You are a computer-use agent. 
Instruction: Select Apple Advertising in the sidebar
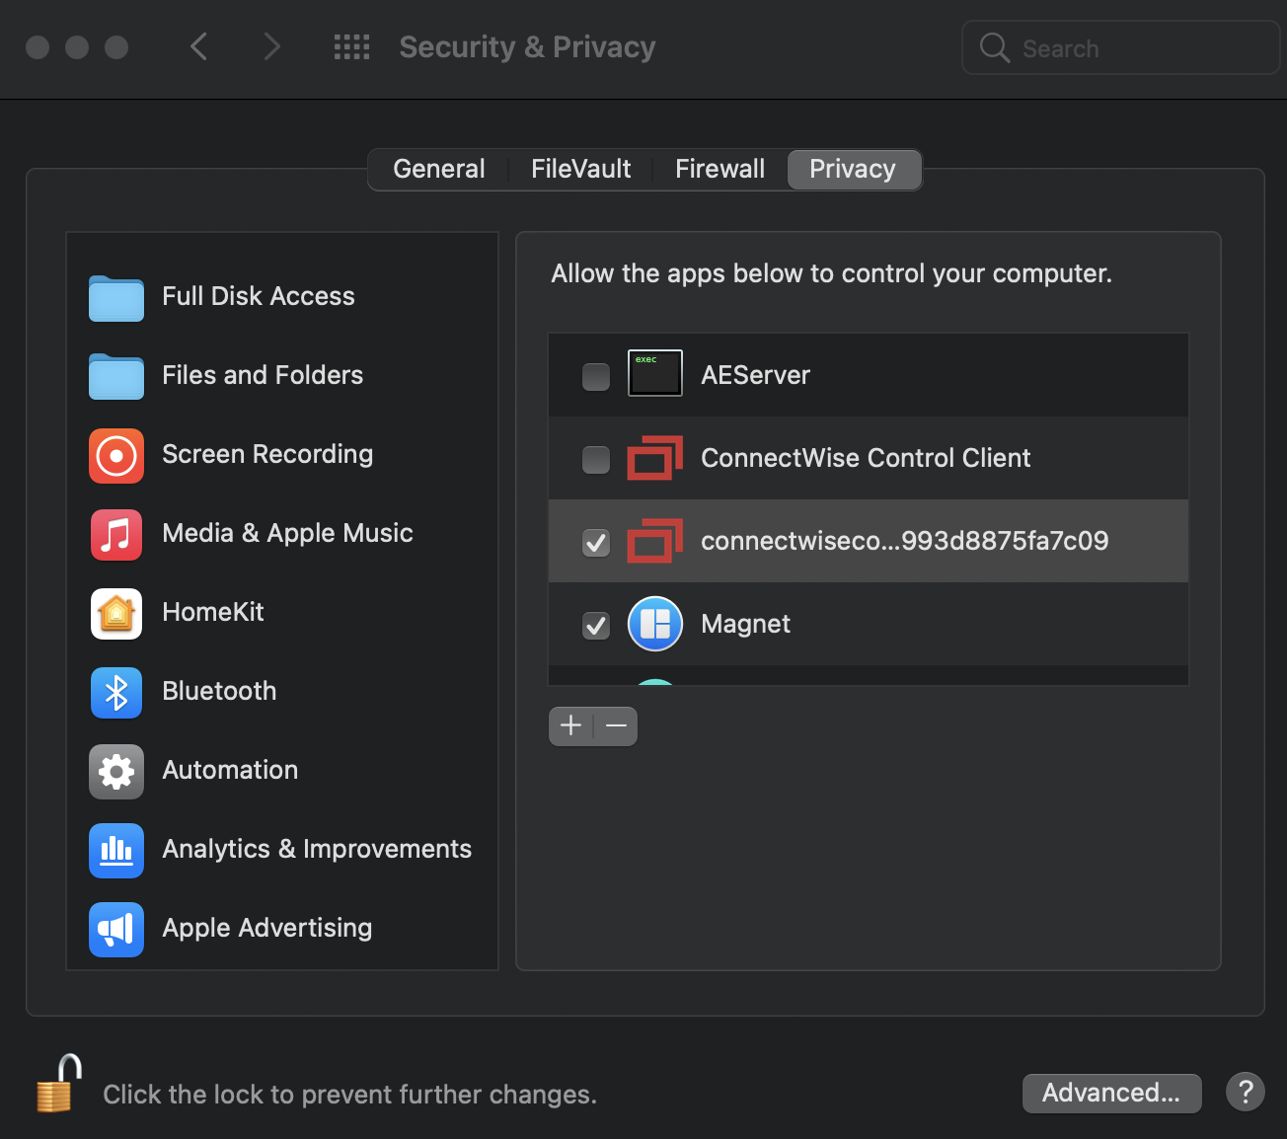point(282,929)
